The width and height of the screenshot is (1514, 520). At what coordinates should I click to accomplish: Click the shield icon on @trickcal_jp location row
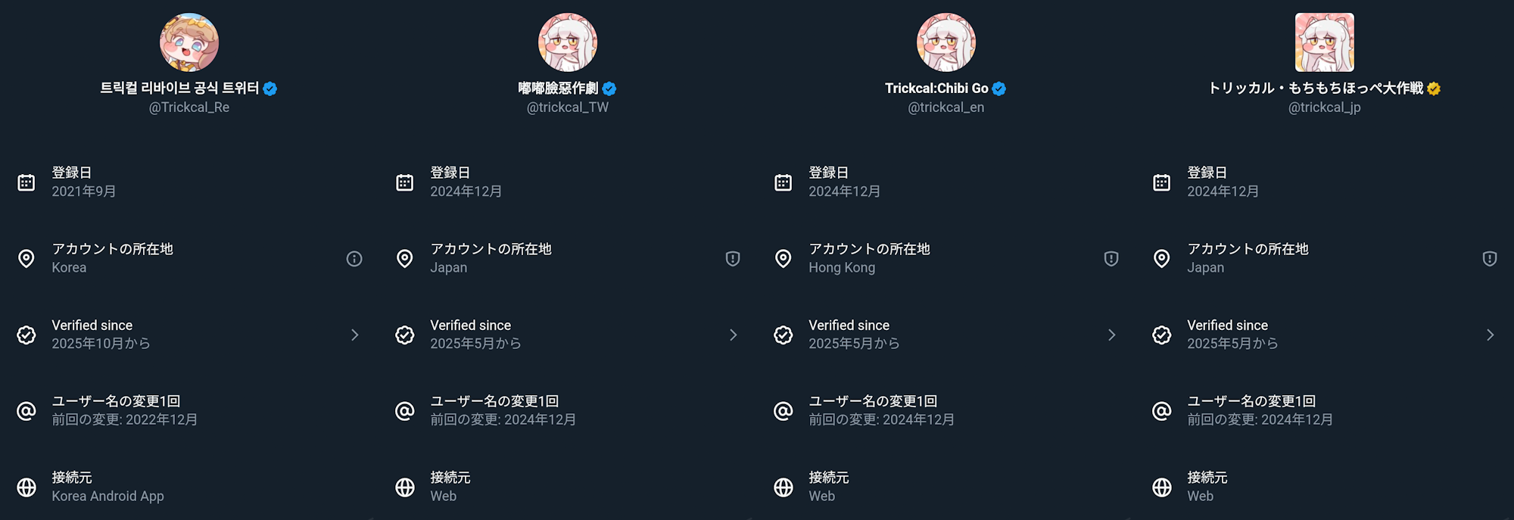point(1490,259)
